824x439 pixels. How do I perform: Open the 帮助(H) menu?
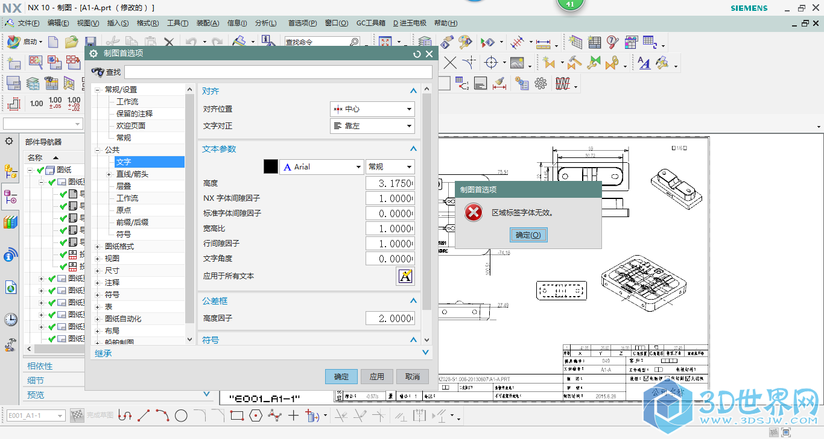(445, 23)
